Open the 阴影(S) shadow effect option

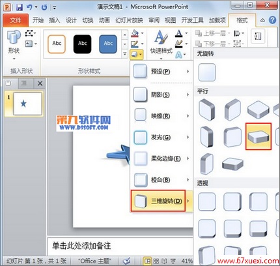(x=161, y=95)
